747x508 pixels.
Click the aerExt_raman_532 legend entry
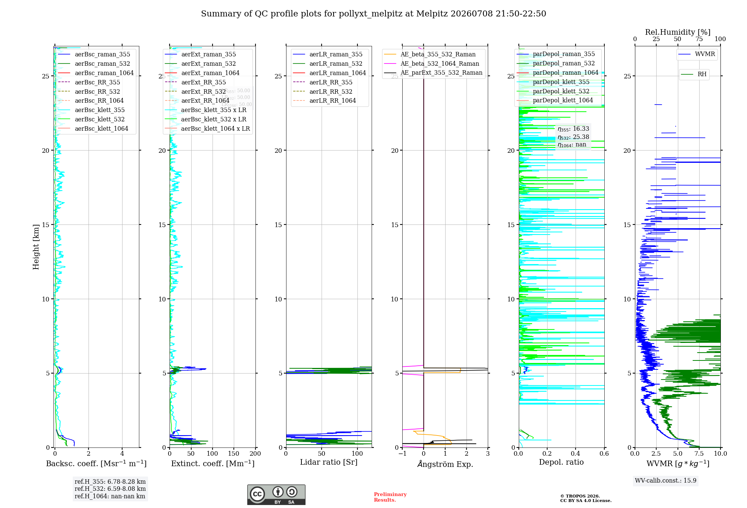pyautogui.click(x=200, y=64)
